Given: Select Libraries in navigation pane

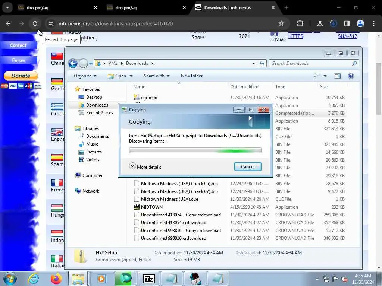Looking at the screenshot, I should [x=90, y=128].
